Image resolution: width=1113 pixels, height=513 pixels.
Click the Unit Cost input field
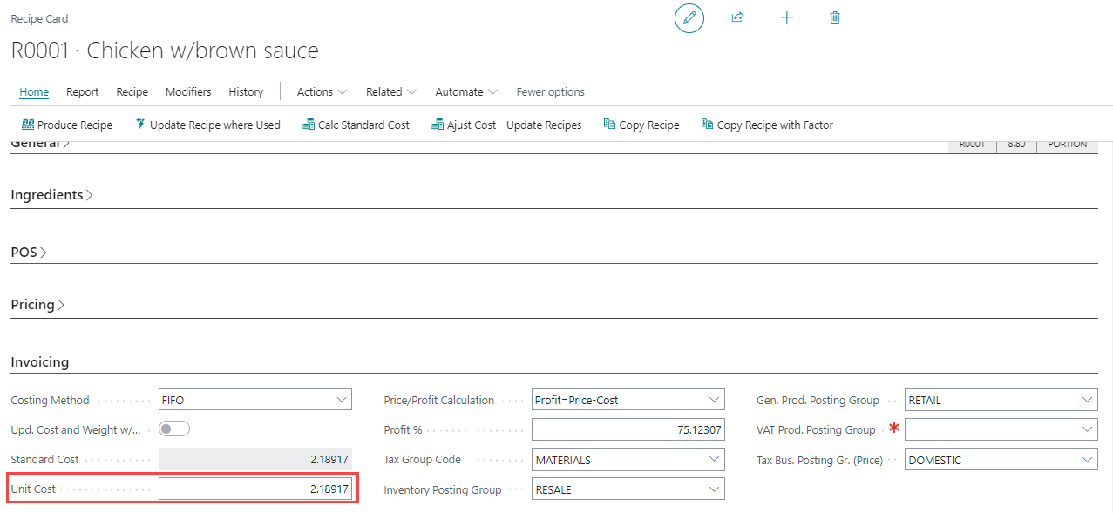[254, 489]
